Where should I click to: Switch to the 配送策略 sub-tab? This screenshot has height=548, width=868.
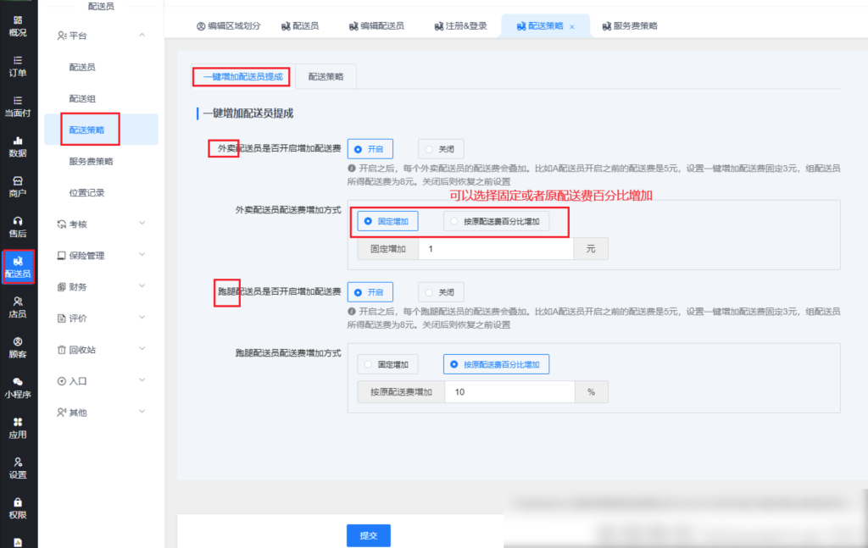(x=325, y=76)
